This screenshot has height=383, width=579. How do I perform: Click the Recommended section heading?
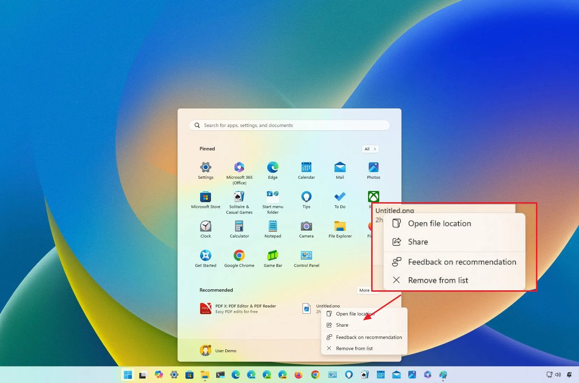click(216, 290)
